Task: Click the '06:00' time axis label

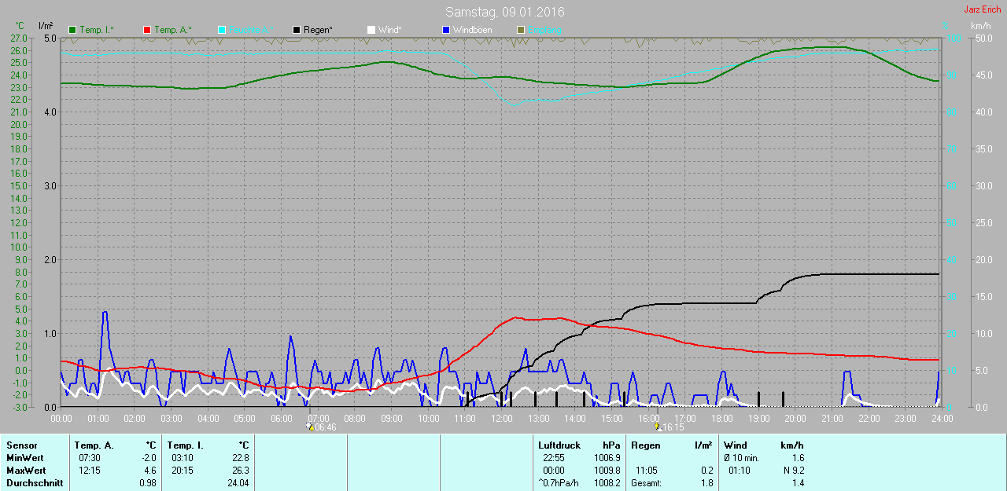Action: click(282, 419)
